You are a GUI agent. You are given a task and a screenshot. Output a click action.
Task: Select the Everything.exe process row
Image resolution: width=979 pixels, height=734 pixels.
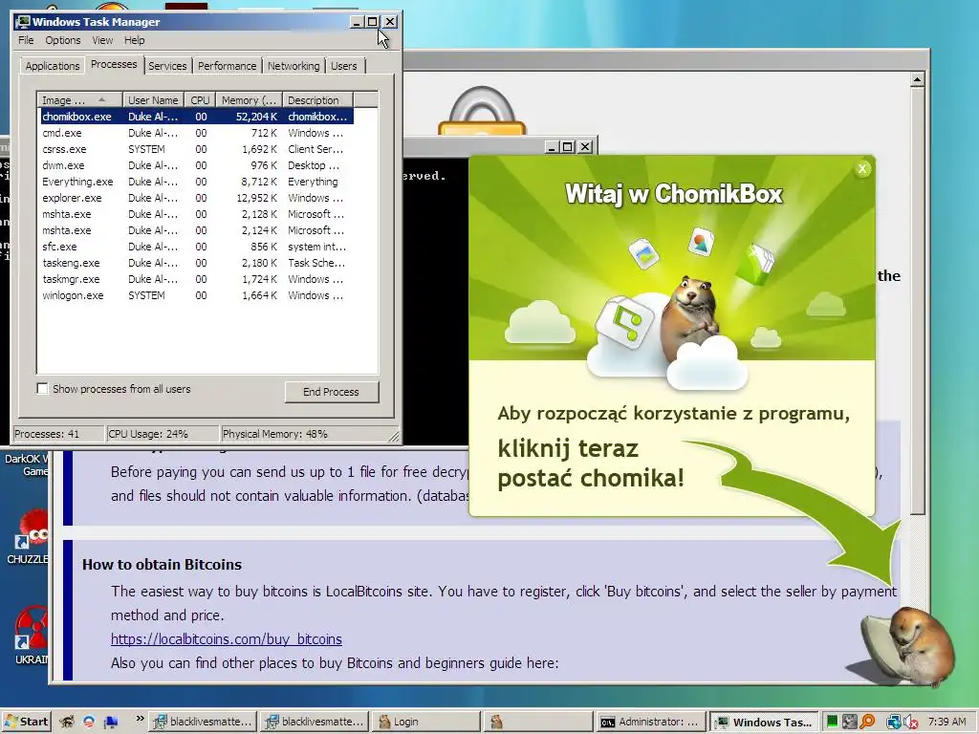coord(197,182)
